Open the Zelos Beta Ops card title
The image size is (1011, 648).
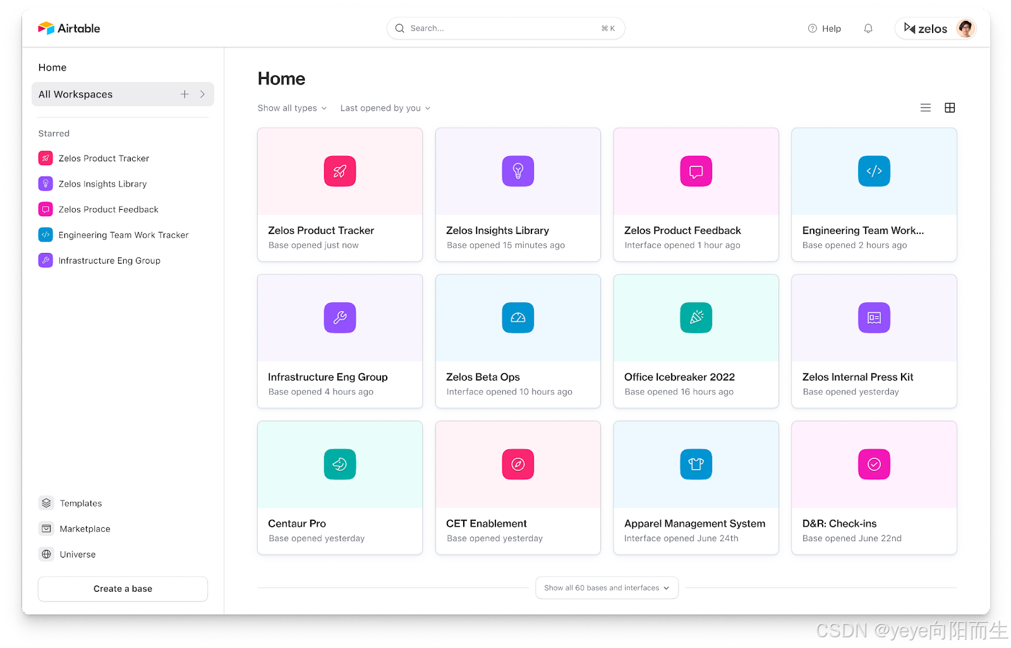click(483, 377)
